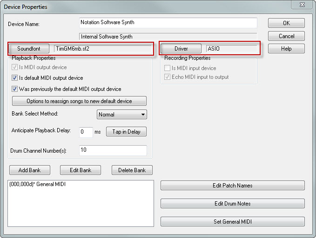Open Help for Device Properties
316x238 pixels.
286,49
